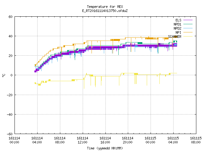Image resolution: width=202 pixels, height=151 pixels.
Task: Click the x-axis tick label 161115 00:00
Action: click(150, 140)
